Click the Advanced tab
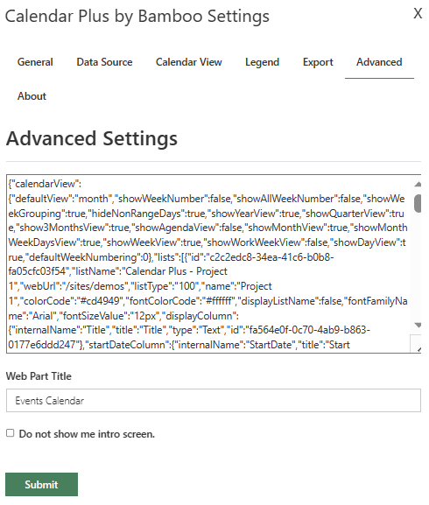Viewport: 429px width, 505px height. (379, 62)
